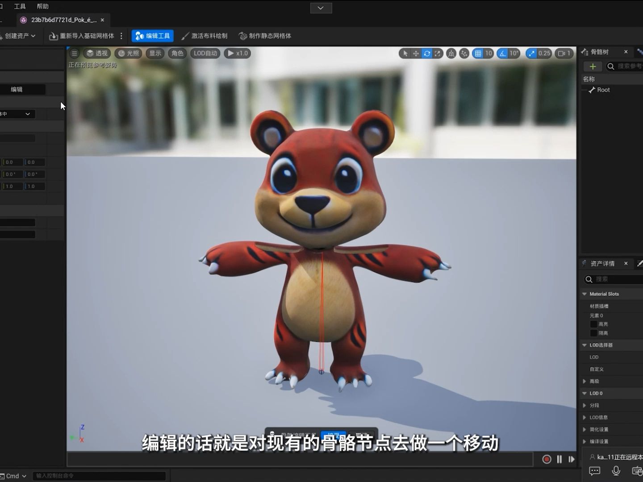Toggle the 隔离 isolate checkbox

pyautogui.click(x=593, y=333)
